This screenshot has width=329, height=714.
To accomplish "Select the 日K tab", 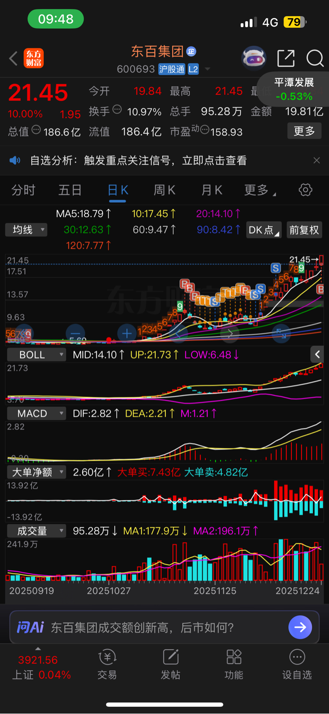I will (118, 190).
